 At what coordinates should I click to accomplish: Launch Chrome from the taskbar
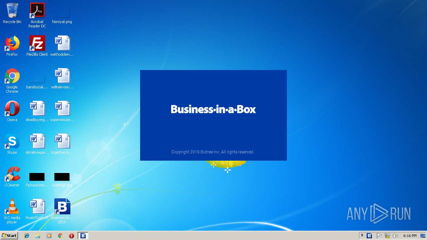60,236
